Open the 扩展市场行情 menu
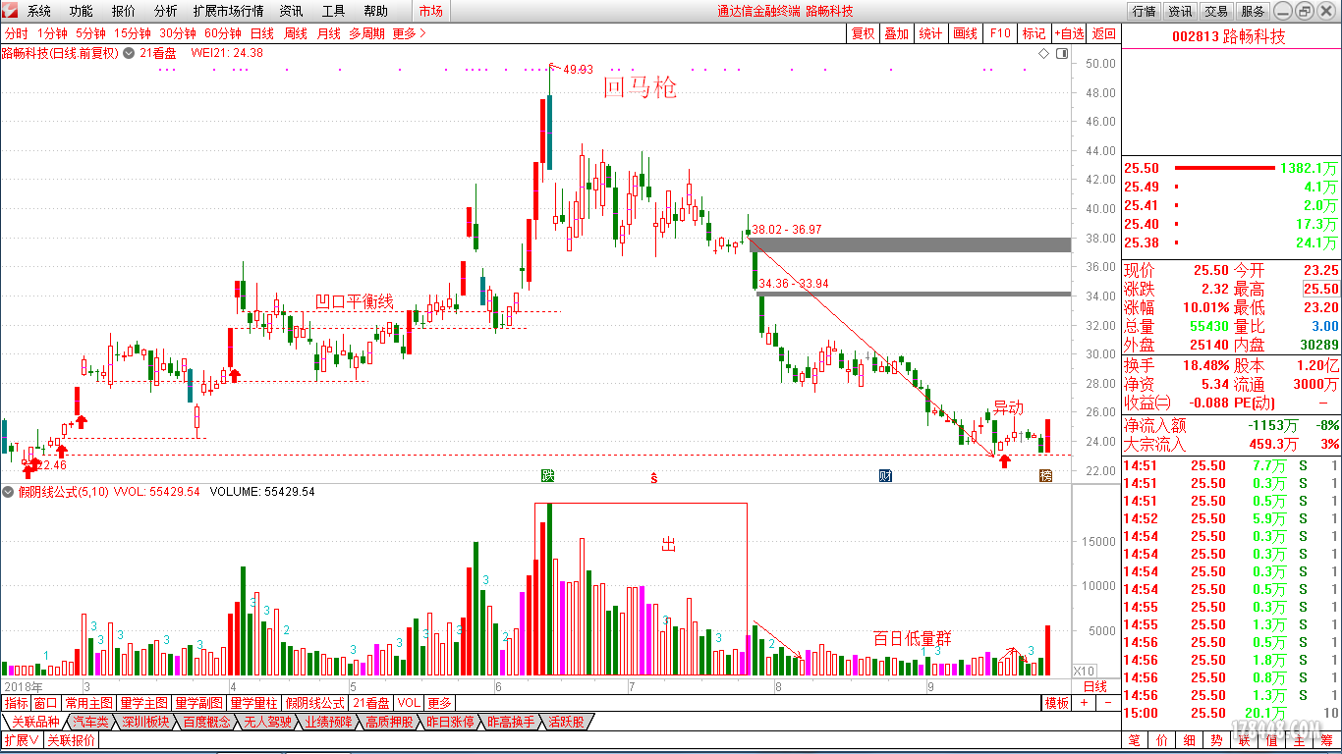This screenshot has height=754, width=1342. coord(229,11)
